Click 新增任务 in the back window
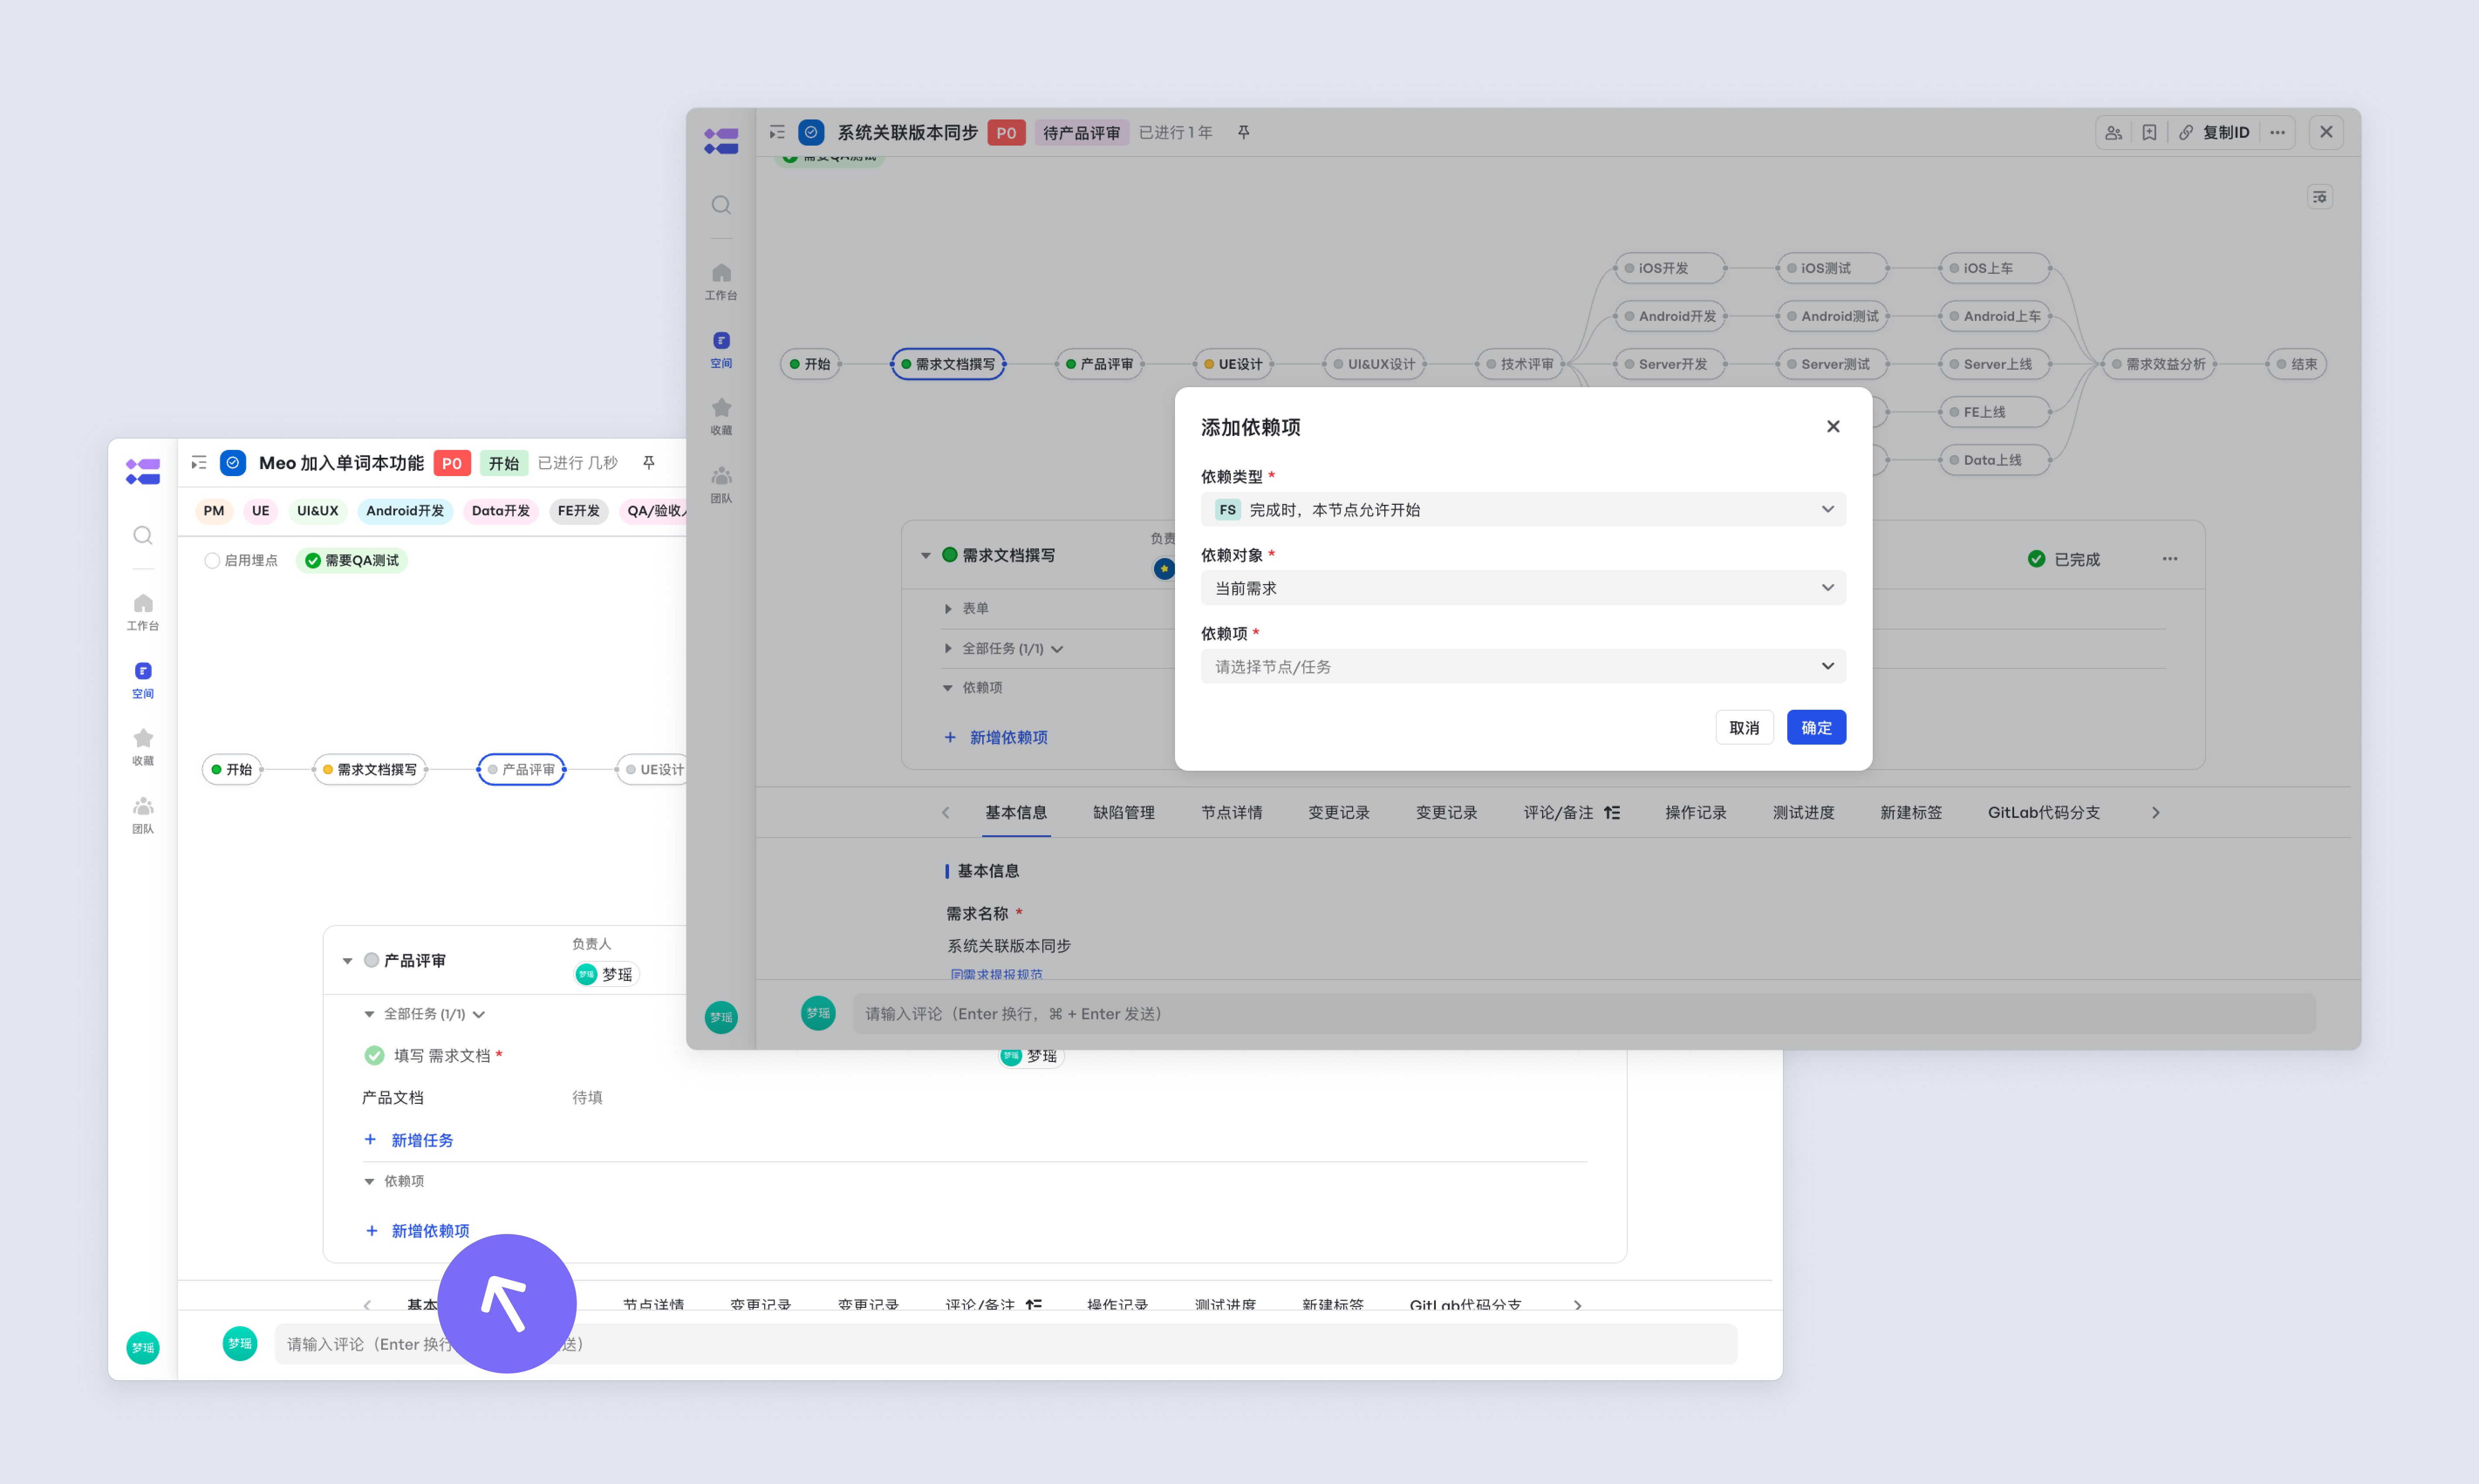Screen dimensions: 2479x1484 tap(409, 1140)
